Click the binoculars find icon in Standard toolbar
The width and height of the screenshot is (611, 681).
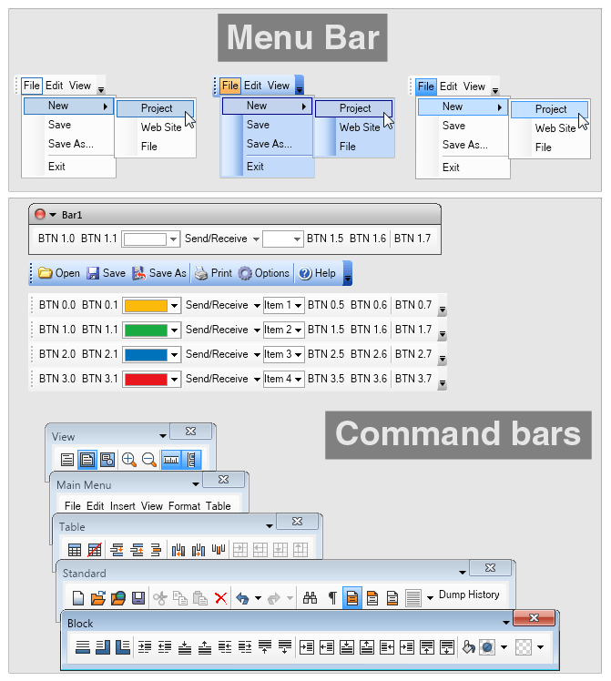click(311, 598)
